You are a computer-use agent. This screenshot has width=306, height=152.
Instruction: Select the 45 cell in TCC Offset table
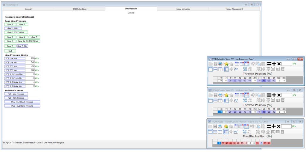click(x=231, y=143)
